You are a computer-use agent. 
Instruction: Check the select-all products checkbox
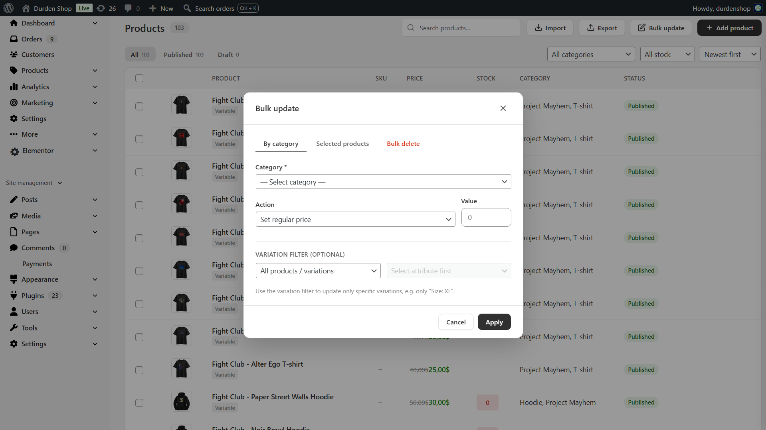(139, 78)
